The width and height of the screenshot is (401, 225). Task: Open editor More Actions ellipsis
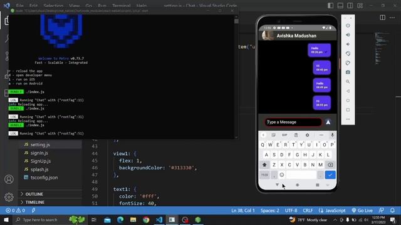392,17
